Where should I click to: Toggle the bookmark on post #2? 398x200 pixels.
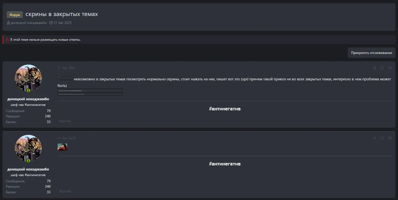[x=382, y=138]
